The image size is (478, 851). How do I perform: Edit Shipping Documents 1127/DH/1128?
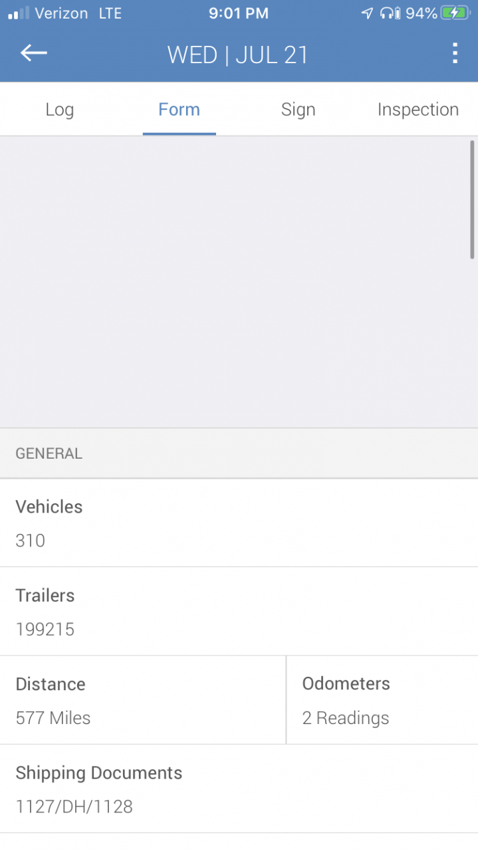pos(239,789)
